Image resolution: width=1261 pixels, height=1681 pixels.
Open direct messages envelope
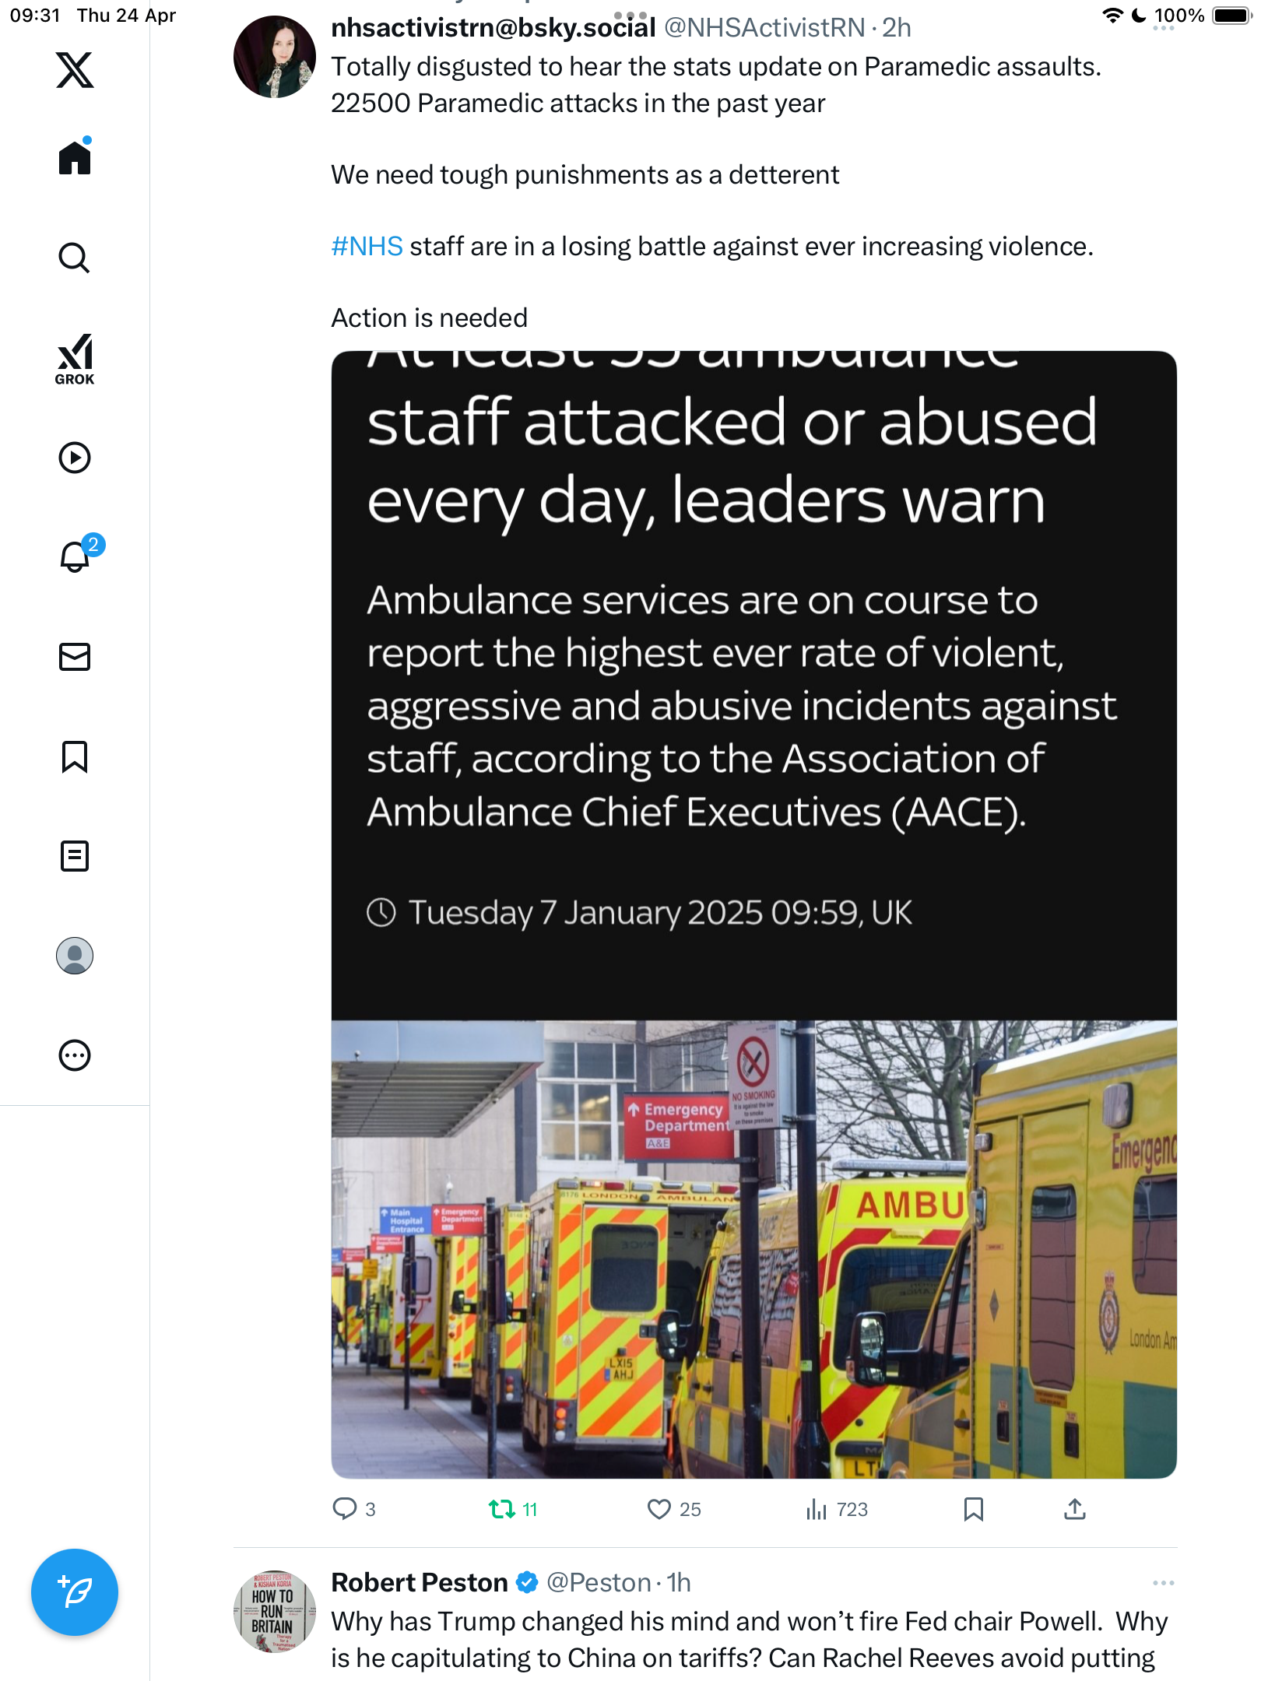tap(75, 657)
